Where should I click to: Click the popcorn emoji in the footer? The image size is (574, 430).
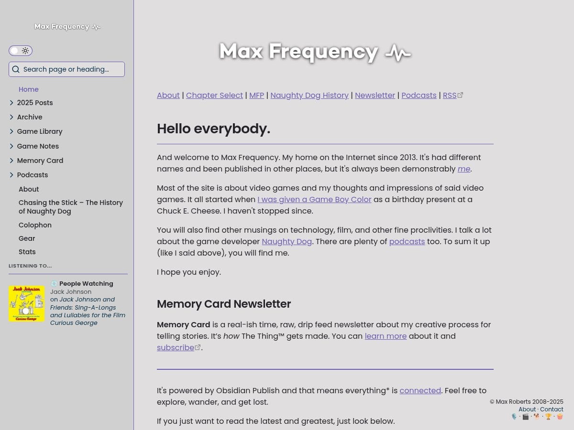click(560, 417)
